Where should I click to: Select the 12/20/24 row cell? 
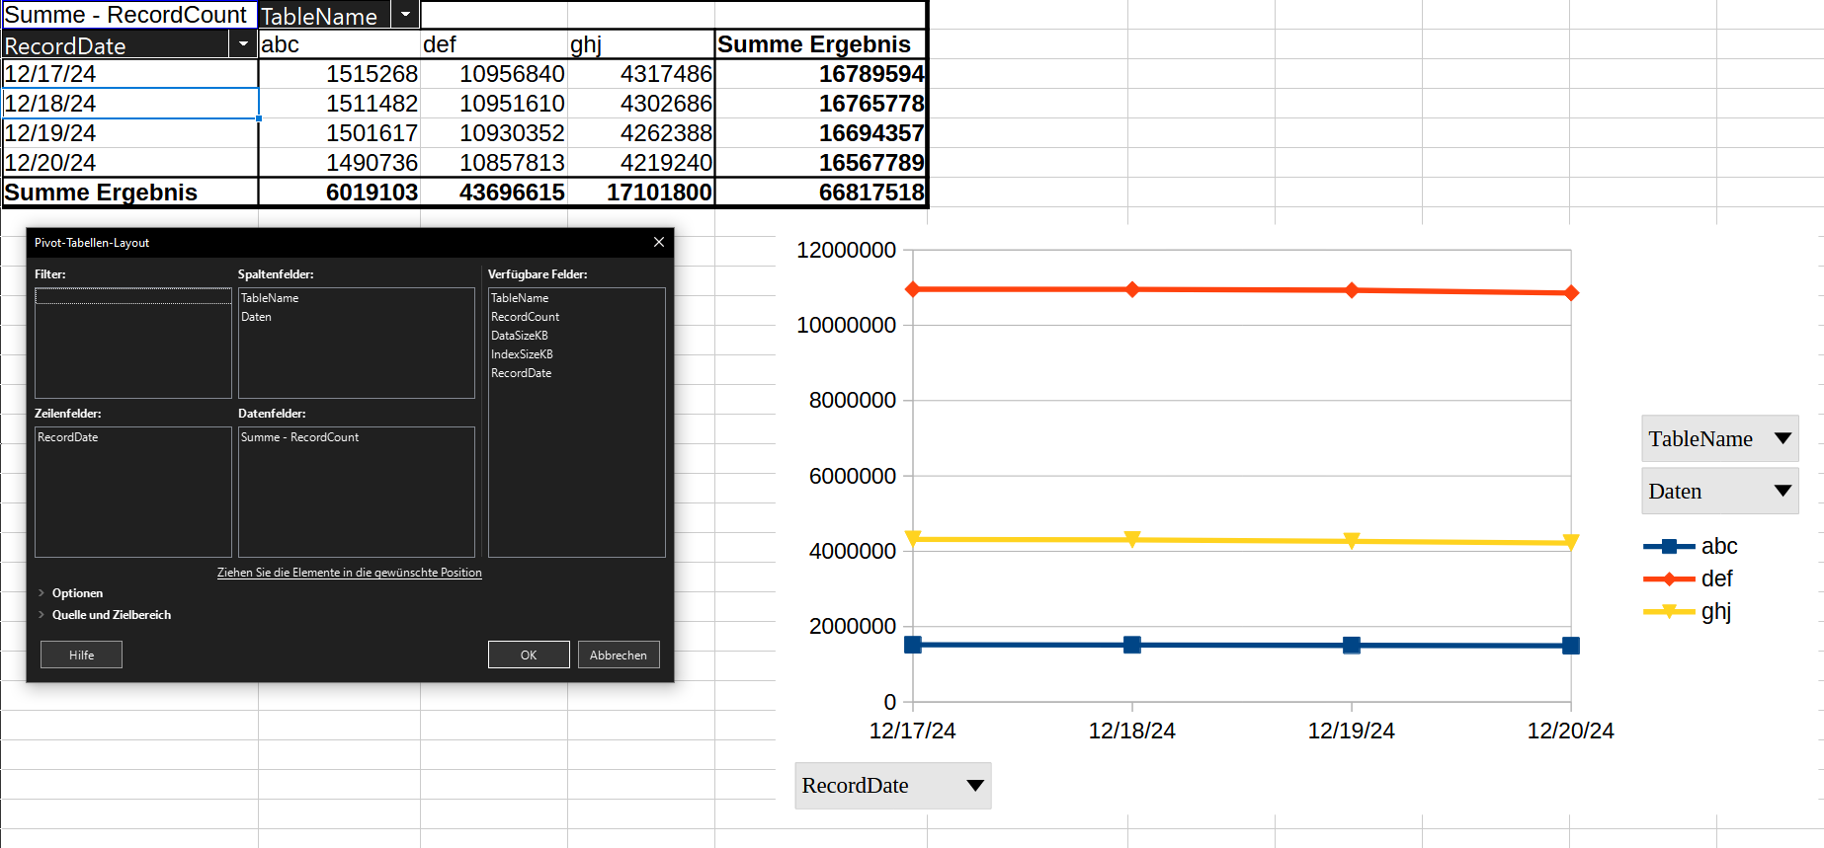(129, 163)
